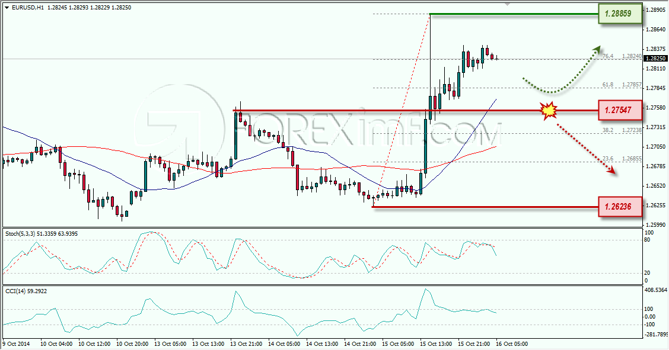The height and width of the screenshot is (350, 669).
Task: Click price scale value 1.27050
Action: click(x=656, y=147)
